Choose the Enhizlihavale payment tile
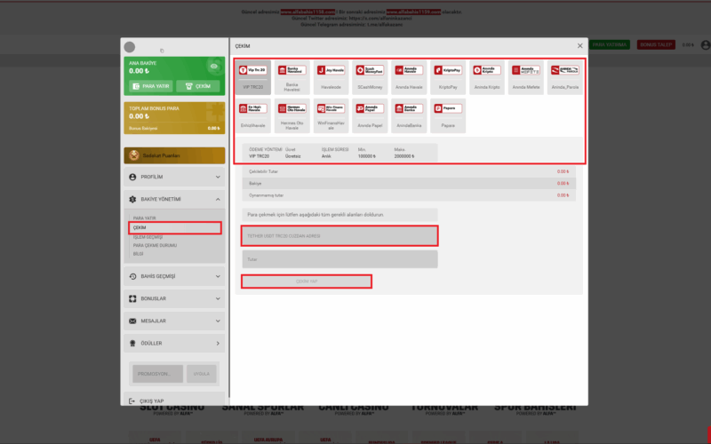This screenshot has height=444, width=711. coord(252,115)
